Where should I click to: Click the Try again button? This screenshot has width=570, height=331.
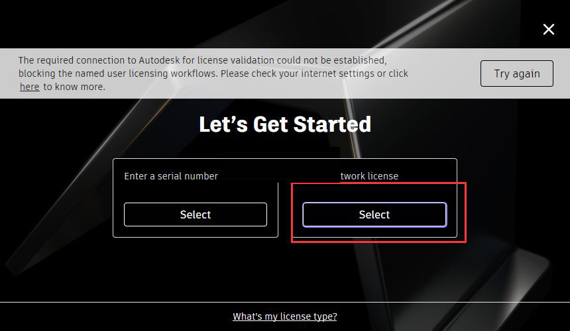tap(516, 73)
